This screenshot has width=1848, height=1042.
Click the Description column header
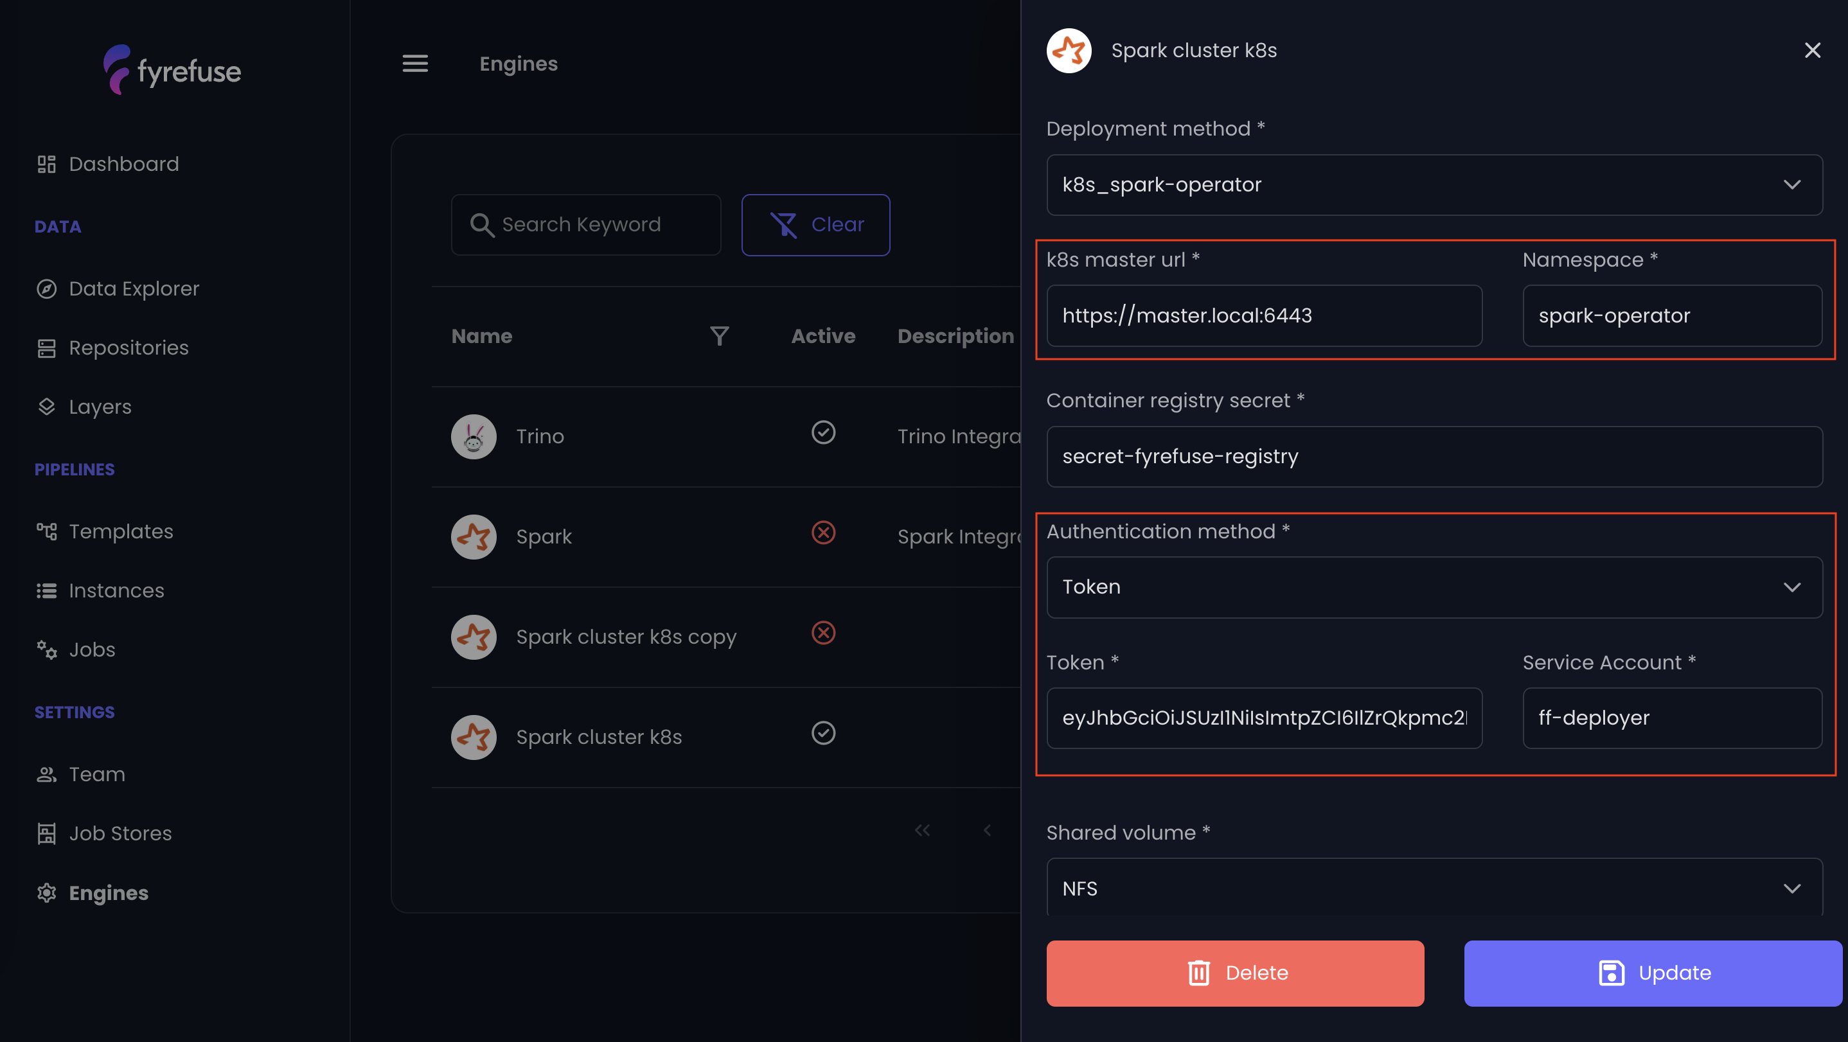[955, 335]
